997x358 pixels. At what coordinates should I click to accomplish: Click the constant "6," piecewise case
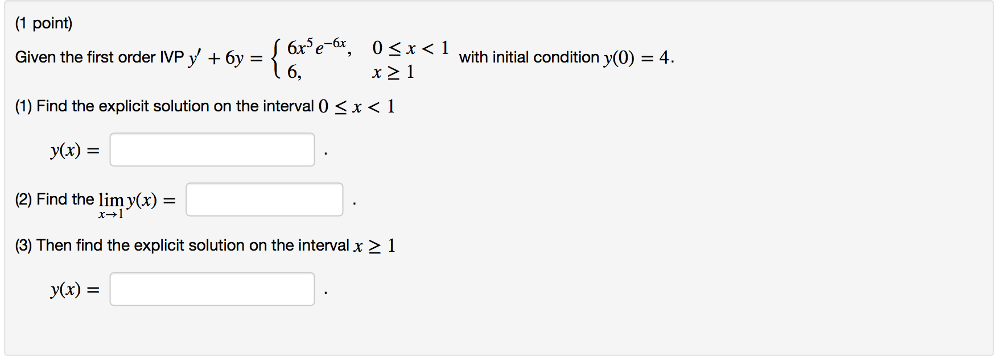tap(294, 72)
